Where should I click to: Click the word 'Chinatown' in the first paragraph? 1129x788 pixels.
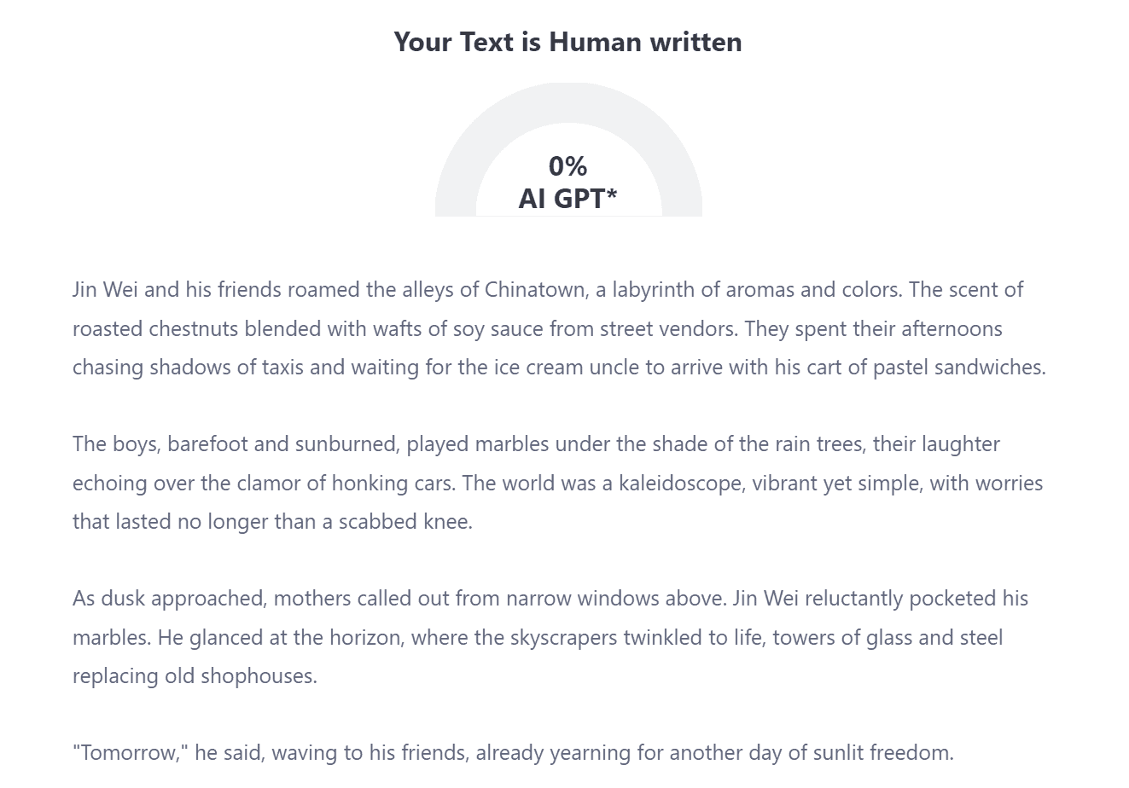(534, 290)
